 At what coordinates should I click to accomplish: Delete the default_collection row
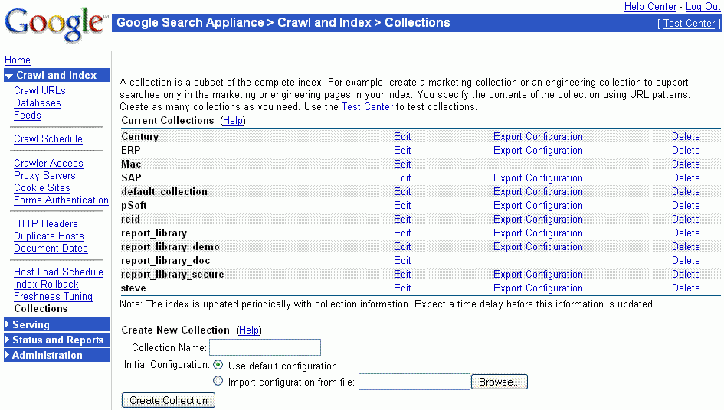click(686, 192)
